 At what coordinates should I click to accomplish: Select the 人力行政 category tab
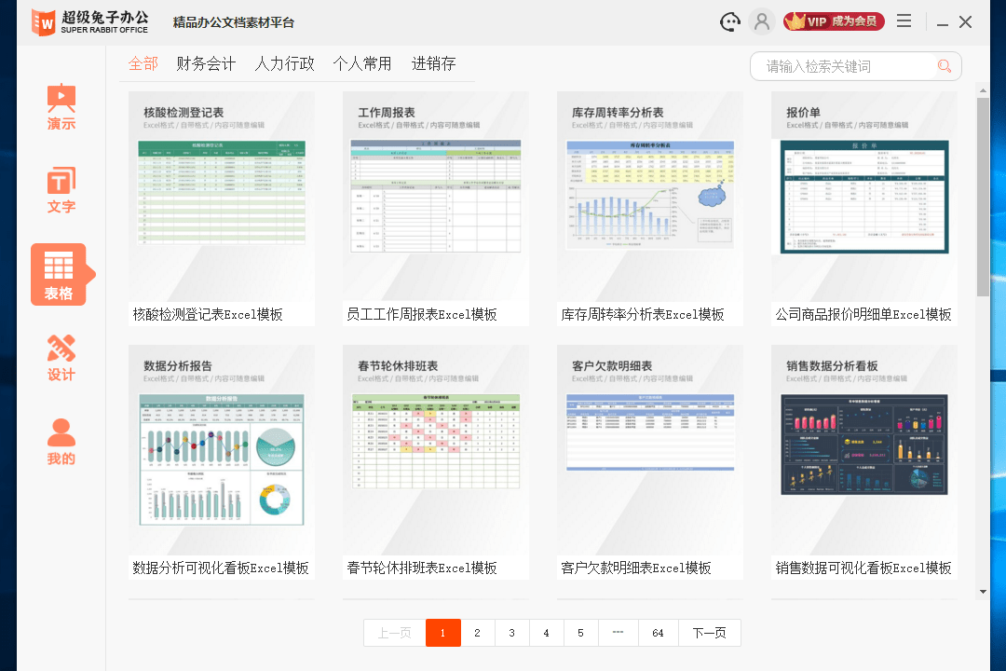pyautogui.click(x=284, y=63)
